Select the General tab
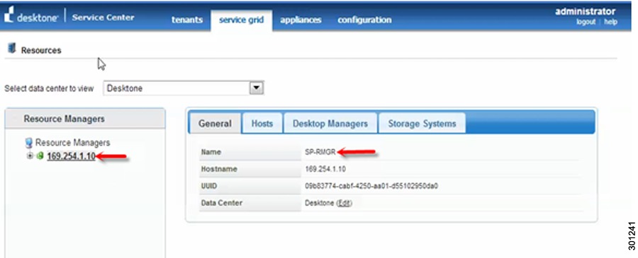Viewport: 638px width, 258px height. [215, 123]
